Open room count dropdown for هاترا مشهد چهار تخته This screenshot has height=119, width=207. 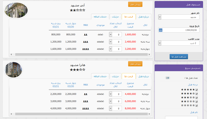pyautogui.click(x=115, y=108)
